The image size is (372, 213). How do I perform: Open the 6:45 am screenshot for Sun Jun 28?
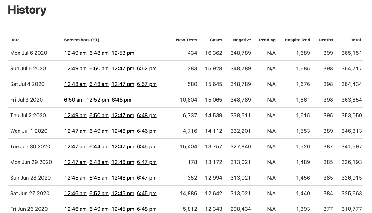[x=99, y=178]
